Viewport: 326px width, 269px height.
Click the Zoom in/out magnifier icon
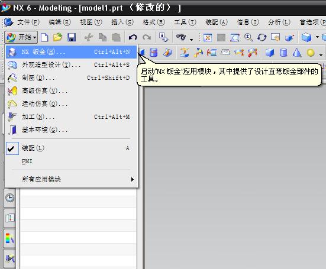tap(248, 38)
